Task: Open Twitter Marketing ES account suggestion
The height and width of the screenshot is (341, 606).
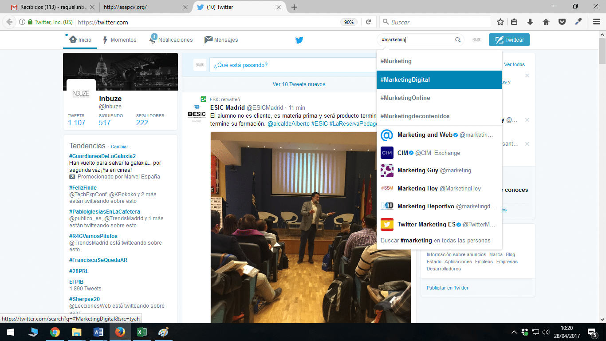Action: click(439, 225)
